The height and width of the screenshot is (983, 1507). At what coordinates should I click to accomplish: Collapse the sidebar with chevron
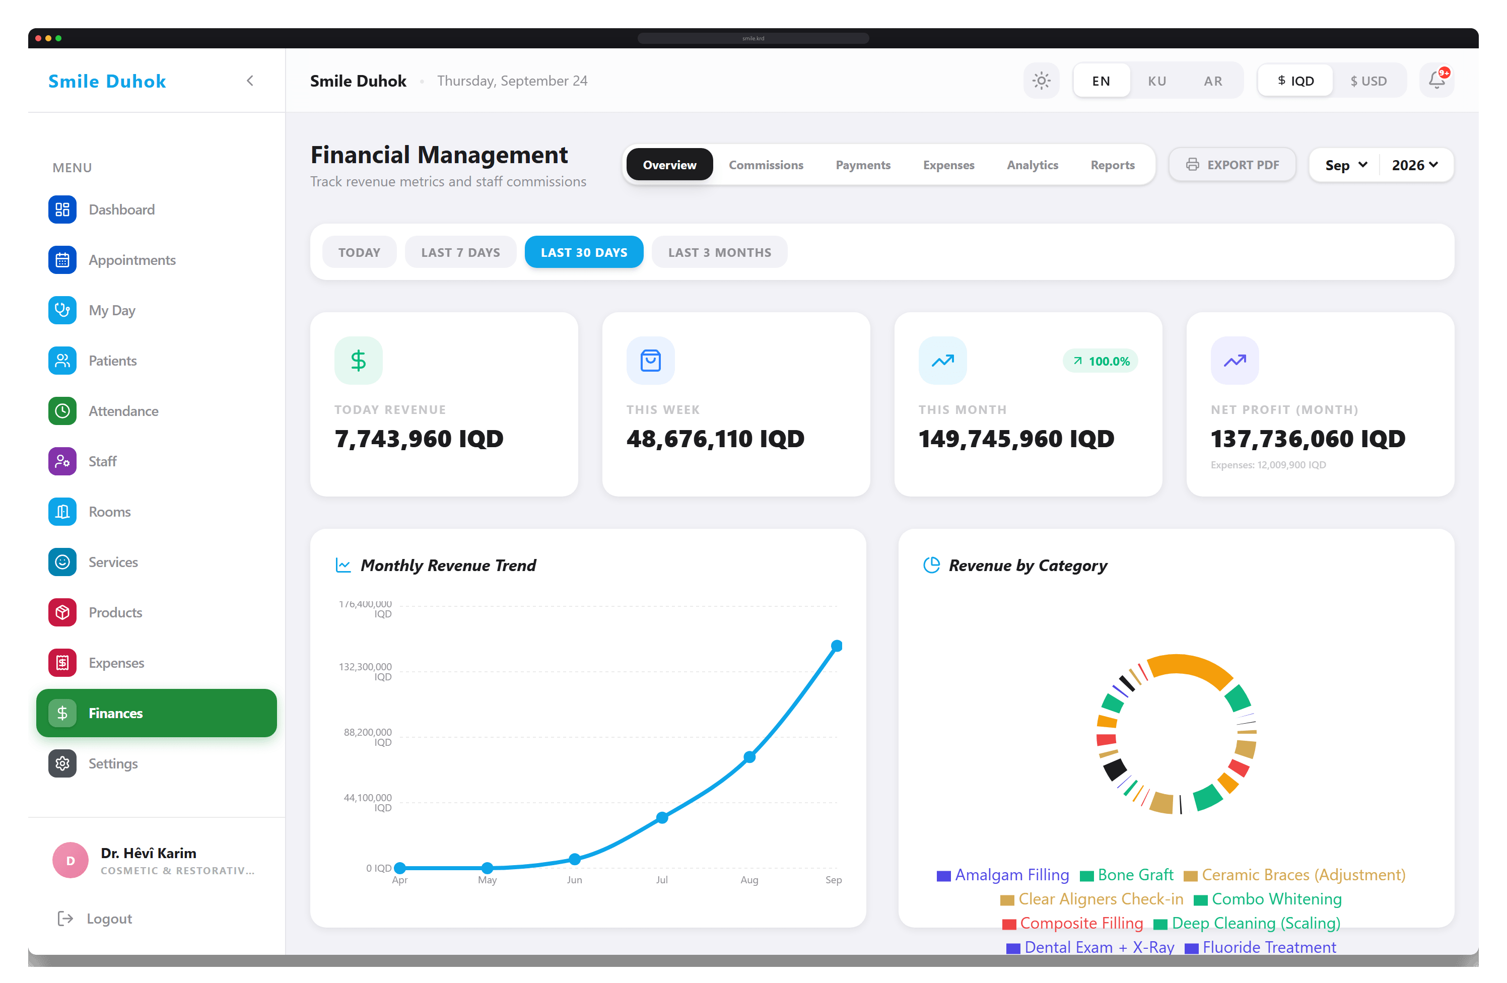250,81
